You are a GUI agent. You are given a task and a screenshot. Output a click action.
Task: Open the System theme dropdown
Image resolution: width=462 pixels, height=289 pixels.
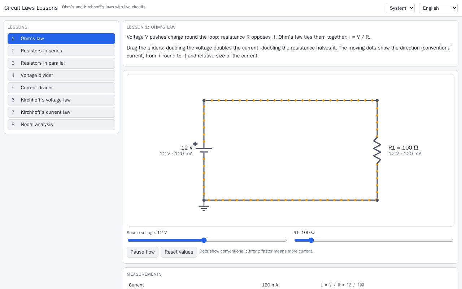tap(400, 8)
